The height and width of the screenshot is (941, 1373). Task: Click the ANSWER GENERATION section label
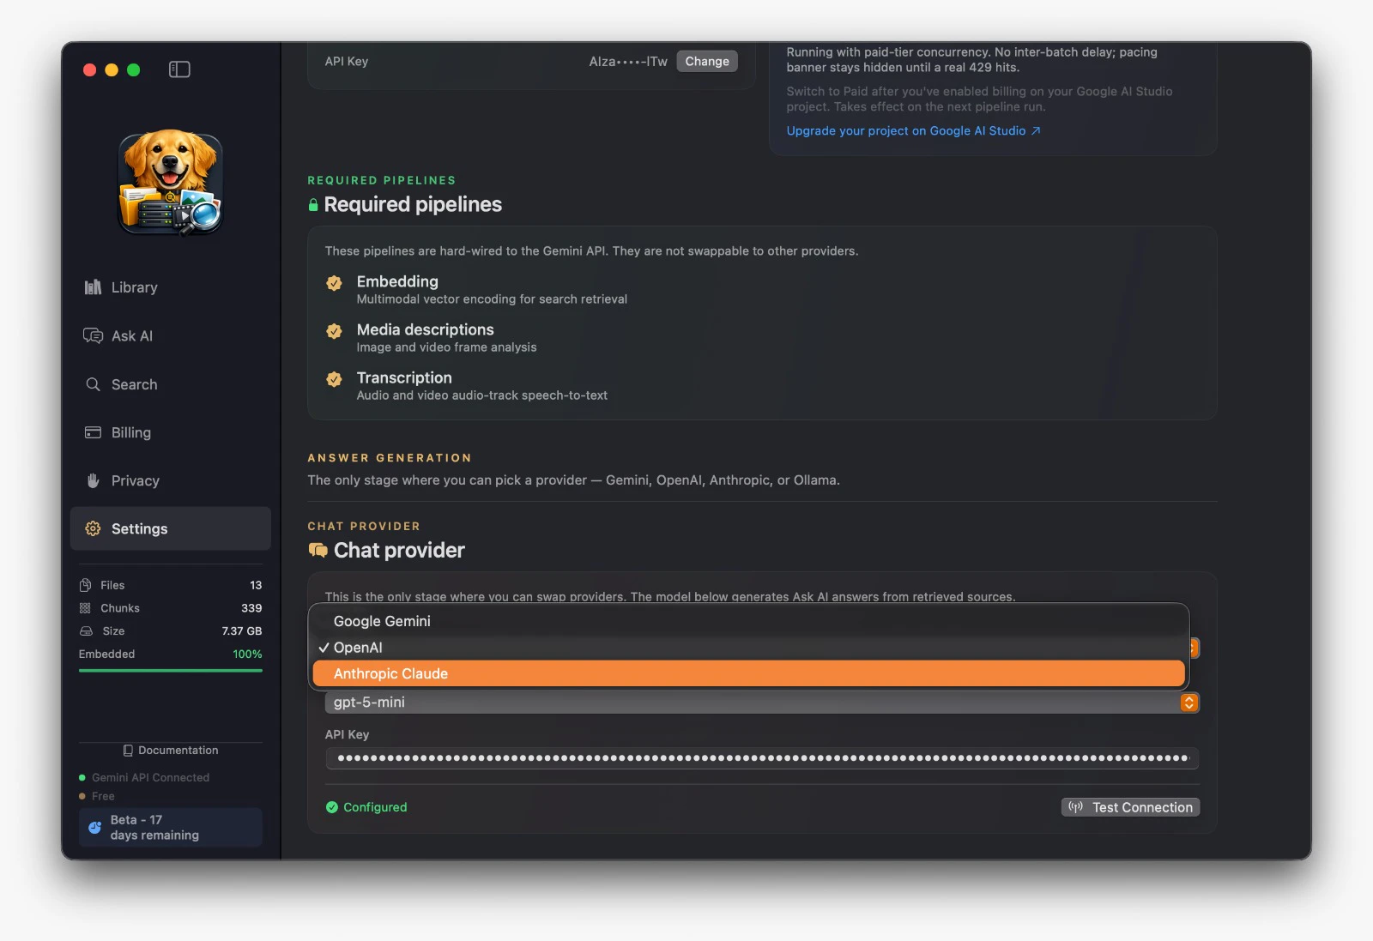point(390,458)
